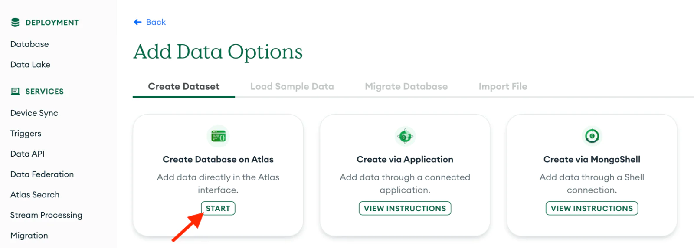Select Migration in the sidebar
The image size is (694, 249).
pyautogui.click(x=29, y=236)
